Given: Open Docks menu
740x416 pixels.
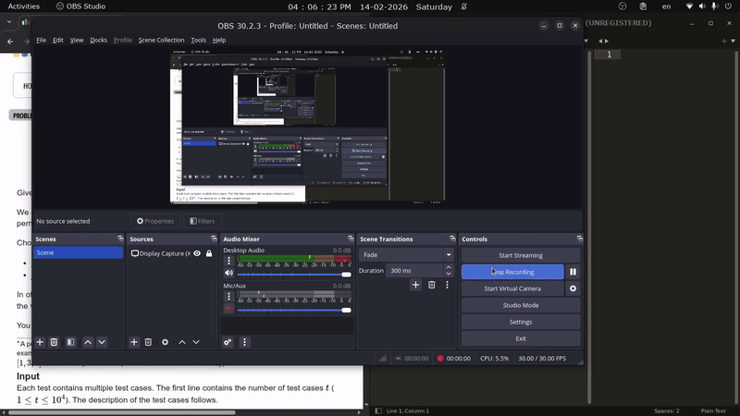Looking at the screenshot, I should (98, 40).
